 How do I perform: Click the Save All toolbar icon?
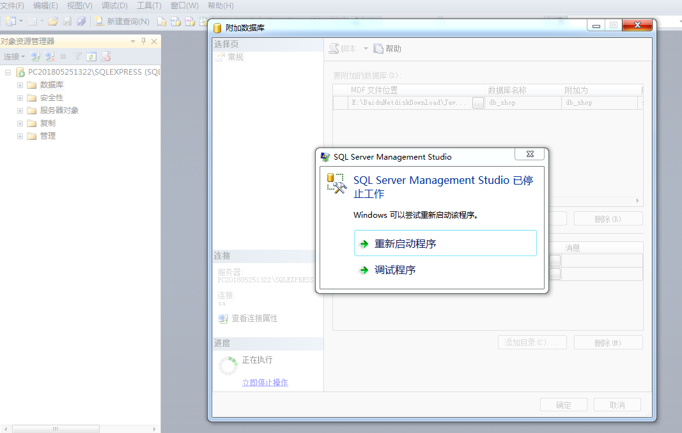[81, 21]
